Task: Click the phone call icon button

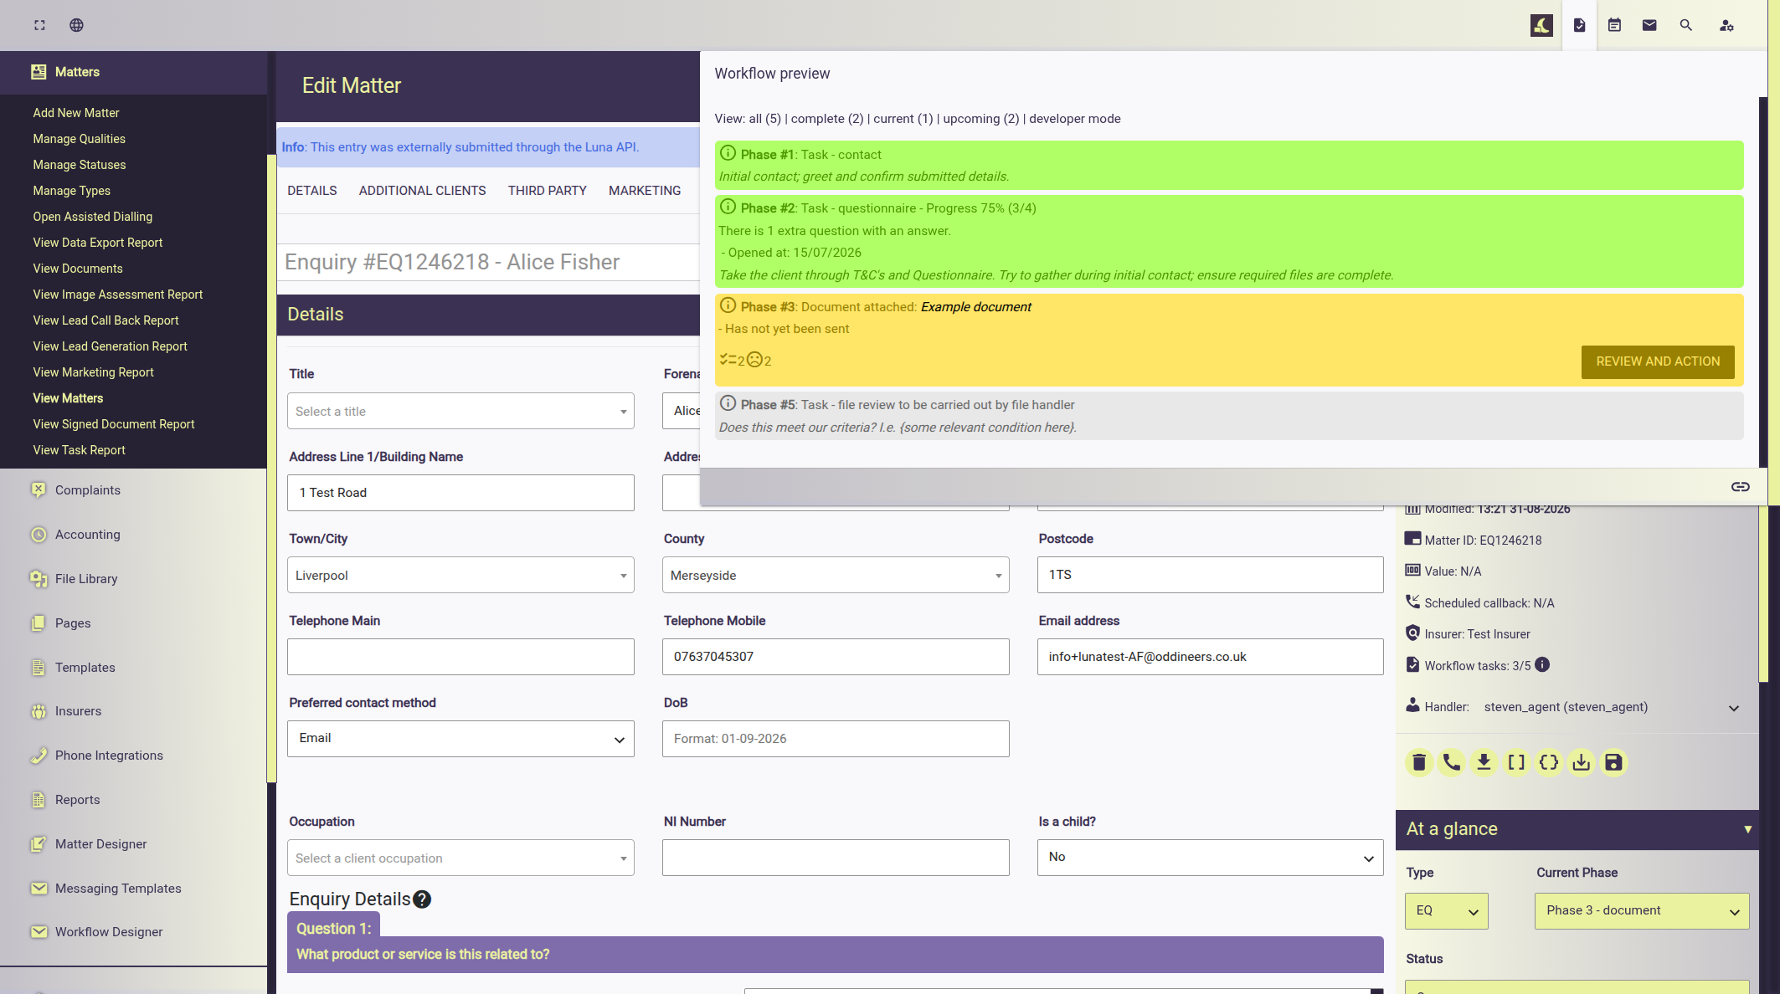Action: tap(1451, 762)
